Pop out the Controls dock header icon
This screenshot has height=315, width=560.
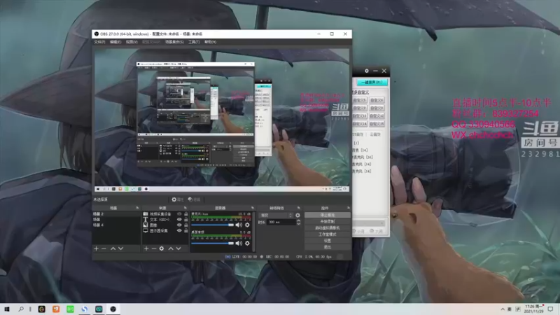tap(348, 208)
